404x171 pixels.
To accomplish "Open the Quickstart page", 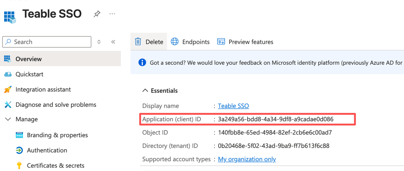I will (x=29, y=74).
